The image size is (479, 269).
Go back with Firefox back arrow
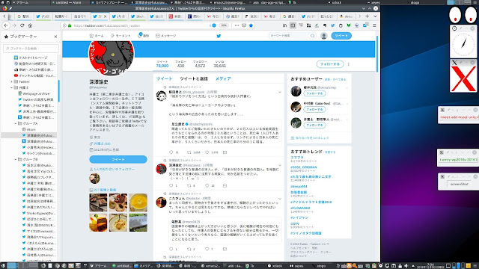pyautogui.click(x=6, y=25)
